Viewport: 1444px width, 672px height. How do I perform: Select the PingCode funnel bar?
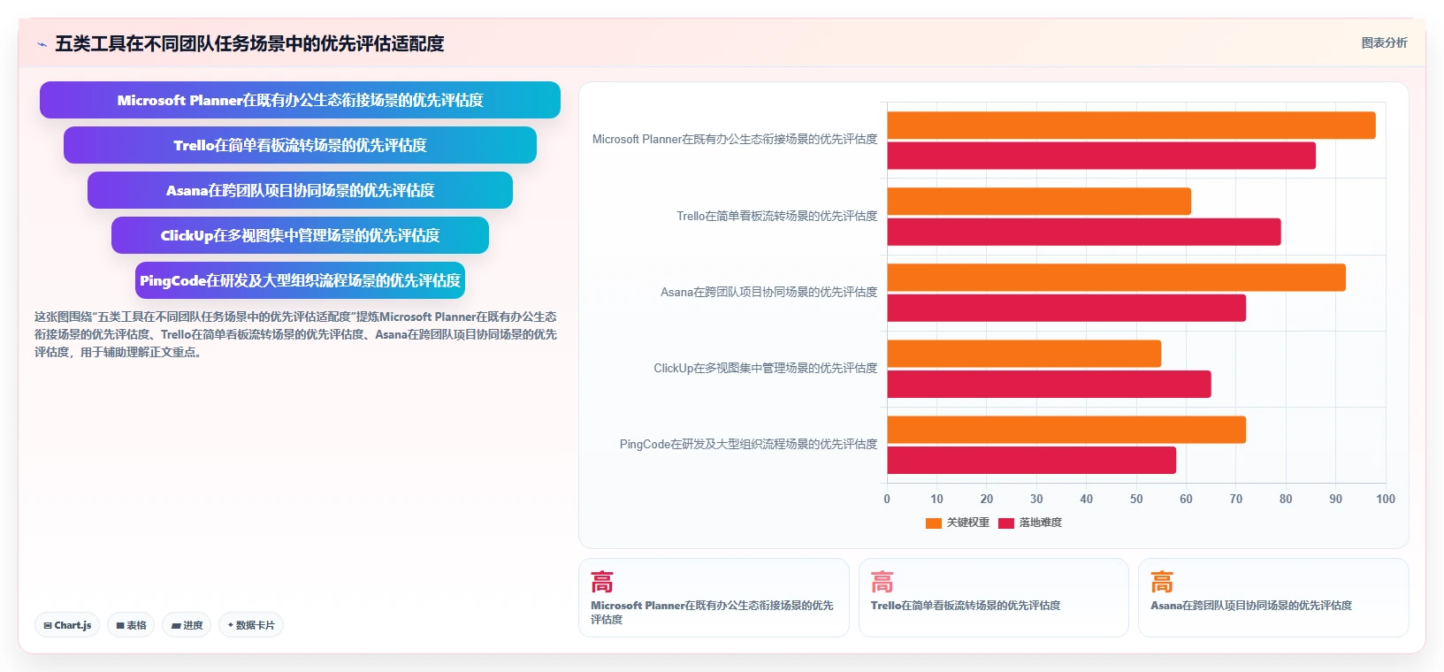point(300,280)
